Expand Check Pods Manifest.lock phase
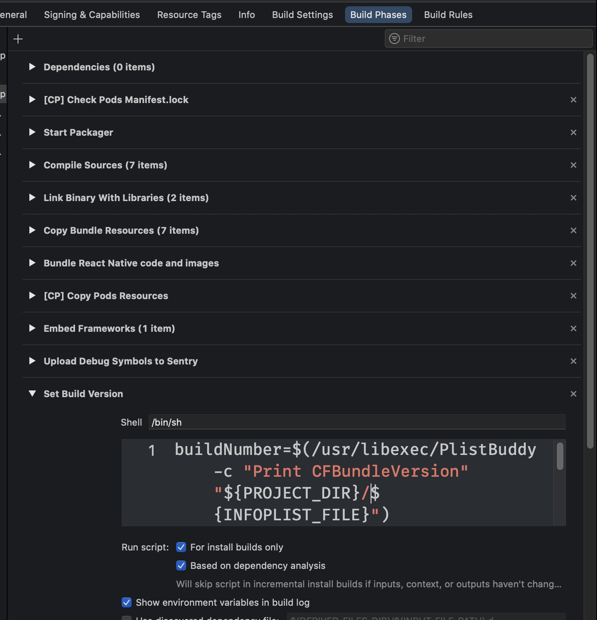The width and height of the screenshot is (597, 620). tap(32, 99)
